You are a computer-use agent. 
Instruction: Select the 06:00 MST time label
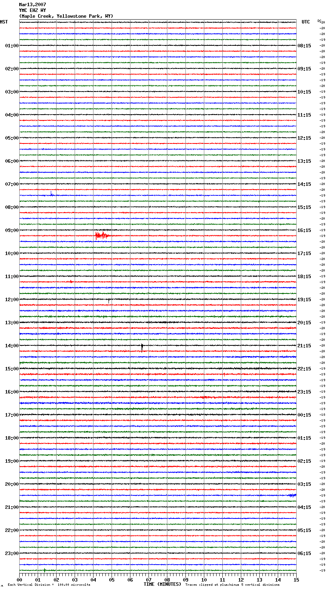[12, 161]
